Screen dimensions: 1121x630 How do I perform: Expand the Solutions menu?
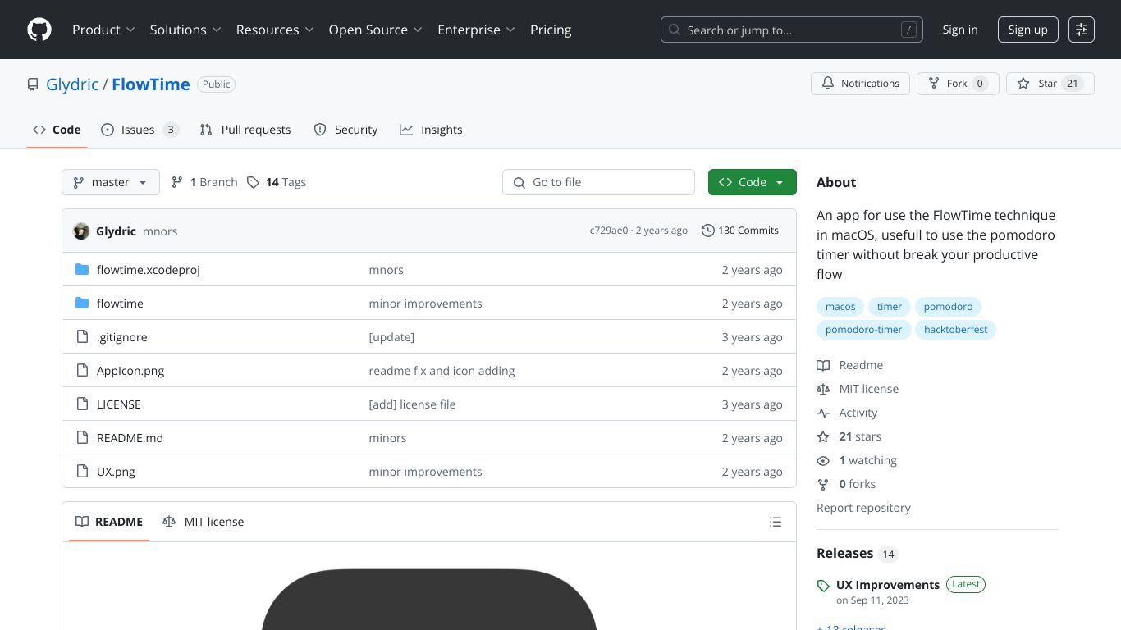click(x=185, y=30)
